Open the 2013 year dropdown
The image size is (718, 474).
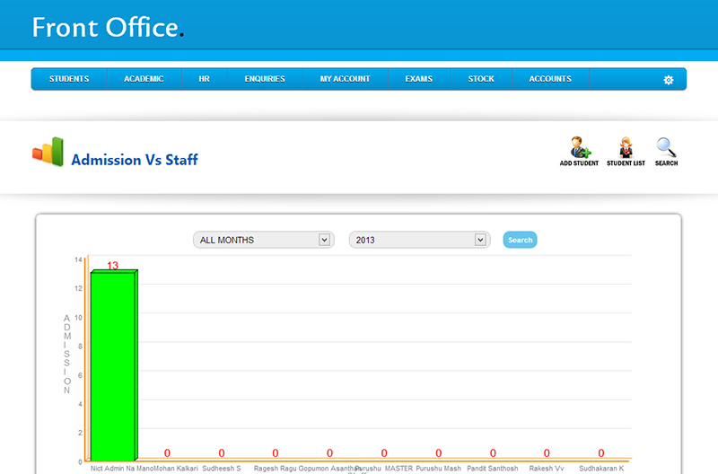[x=419, y=240]
